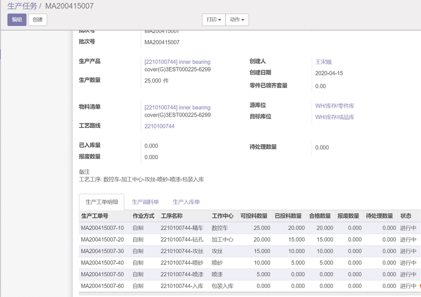Open work order row MA200415007-40
This screenshot has width=421, height=297.
(x=103, y=263)
